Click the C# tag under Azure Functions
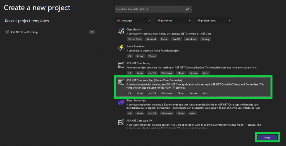The height and width of the screenshot is (146, 286). click(x=130, y=56)
